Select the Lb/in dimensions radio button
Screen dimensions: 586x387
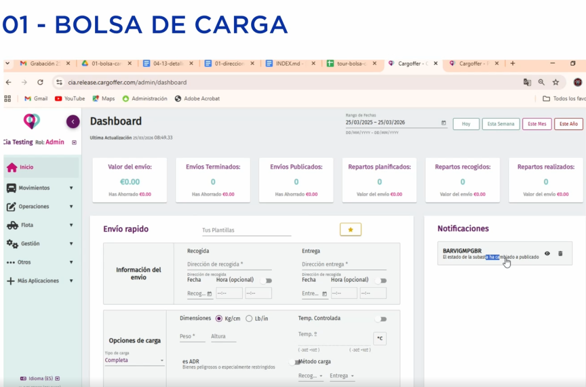point(249,318)
